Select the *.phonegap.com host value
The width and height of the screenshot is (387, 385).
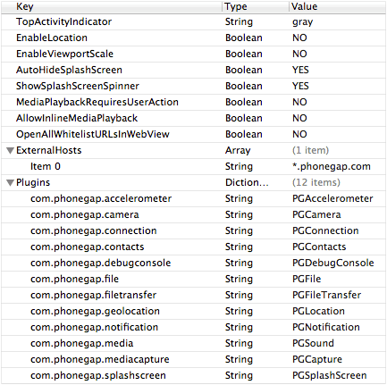pyautogui.click(x=332, y=166)
